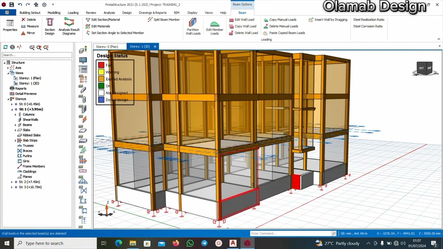Click the red Fail legend swatch
Screen dimensions: 443x249
click(101, 65)
